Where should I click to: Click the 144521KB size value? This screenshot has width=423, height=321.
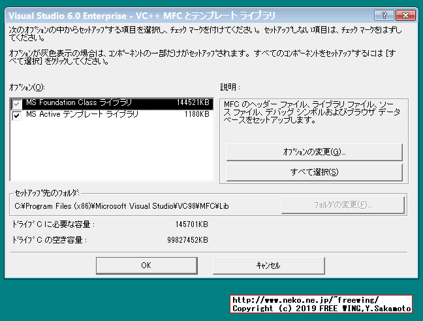pyautogui.click(x=193, y=102)
